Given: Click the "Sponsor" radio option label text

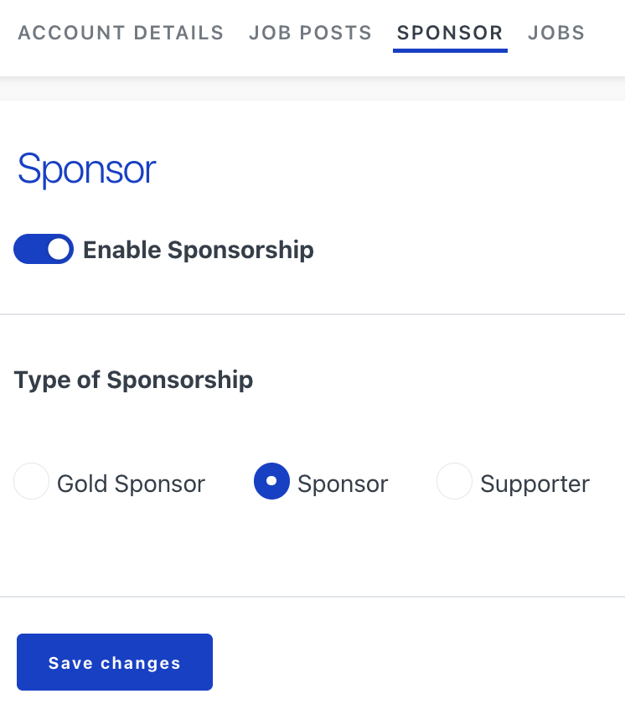Looking at the screenshot, I should 343,484.
